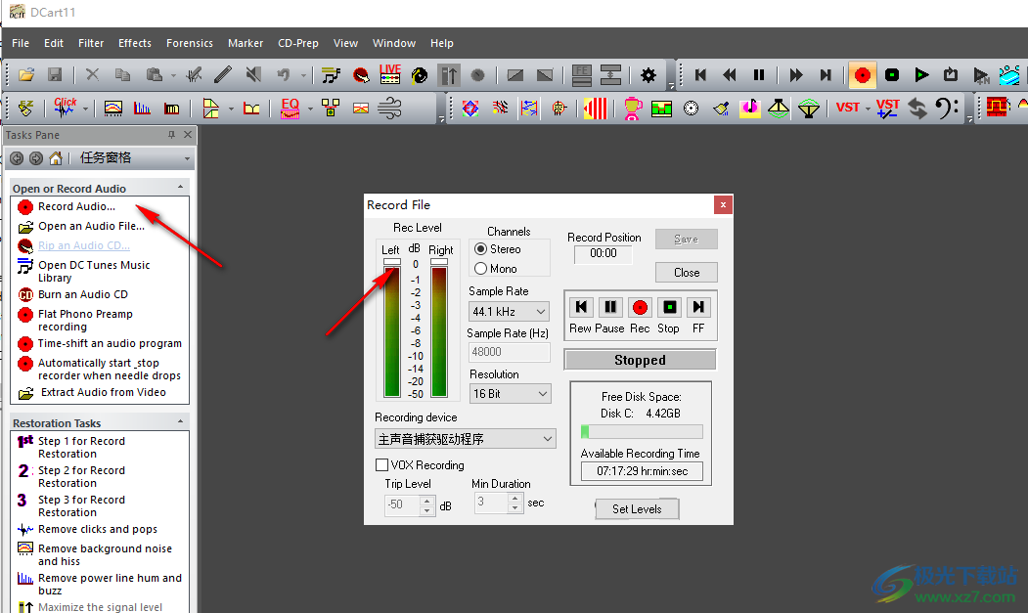
Task: Click the Click-removal filter icon
Action: click(x=66, y=108)
